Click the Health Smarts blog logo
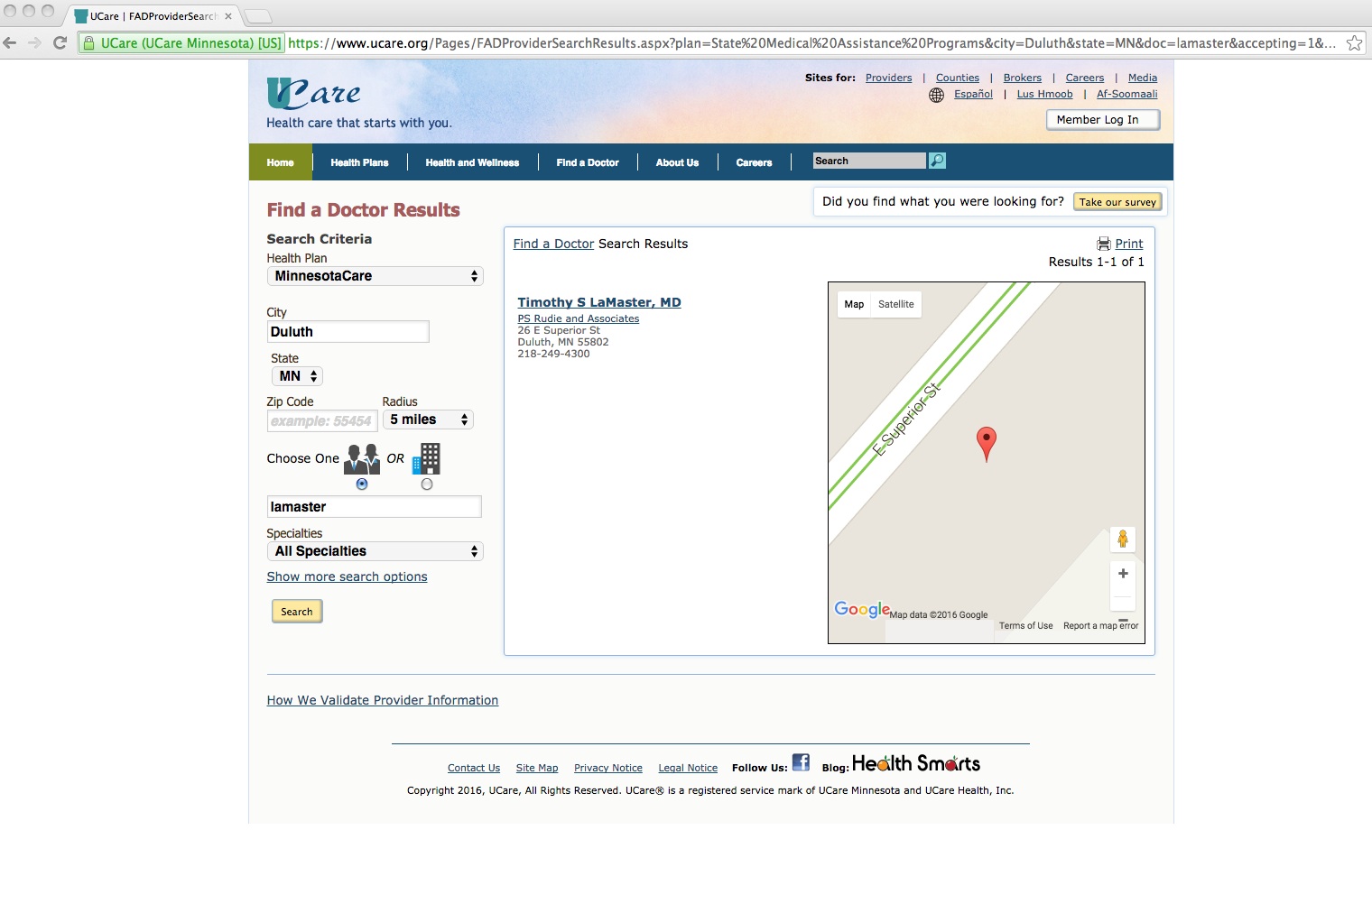Screen dimensions: 1372x913 tap(916, 763)
